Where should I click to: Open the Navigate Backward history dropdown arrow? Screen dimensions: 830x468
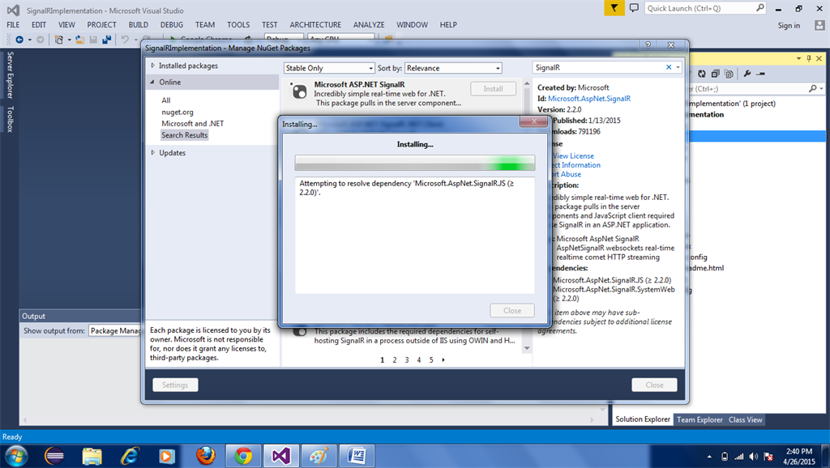point(29,40)
